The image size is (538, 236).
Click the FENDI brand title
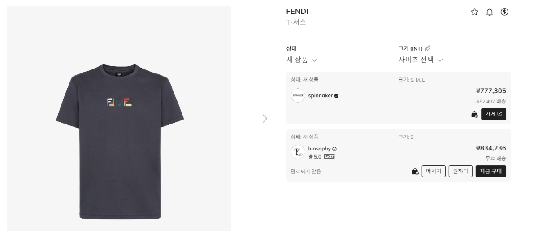click(297, 12)
